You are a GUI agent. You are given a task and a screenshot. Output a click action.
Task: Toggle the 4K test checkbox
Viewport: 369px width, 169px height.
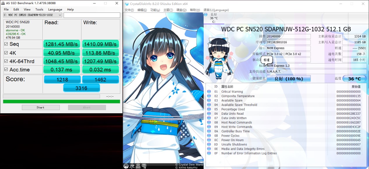6,53
